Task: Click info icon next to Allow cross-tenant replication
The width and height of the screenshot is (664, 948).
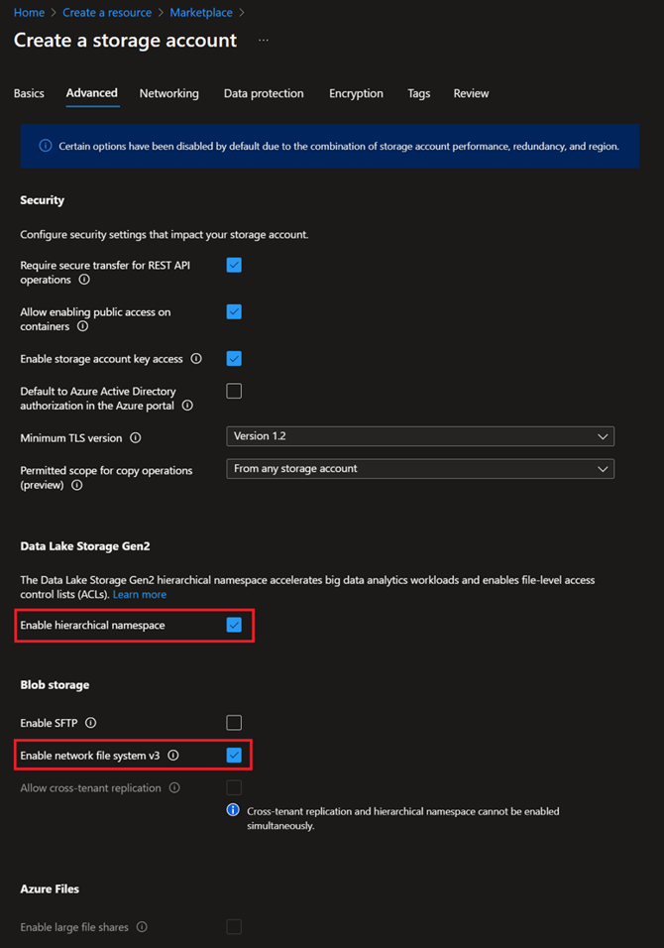Action: click(x=174, y=788)
